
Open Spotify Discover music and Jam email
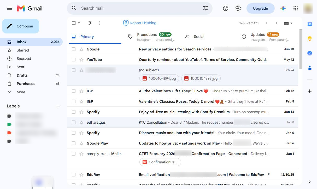[x=183, y=133]
